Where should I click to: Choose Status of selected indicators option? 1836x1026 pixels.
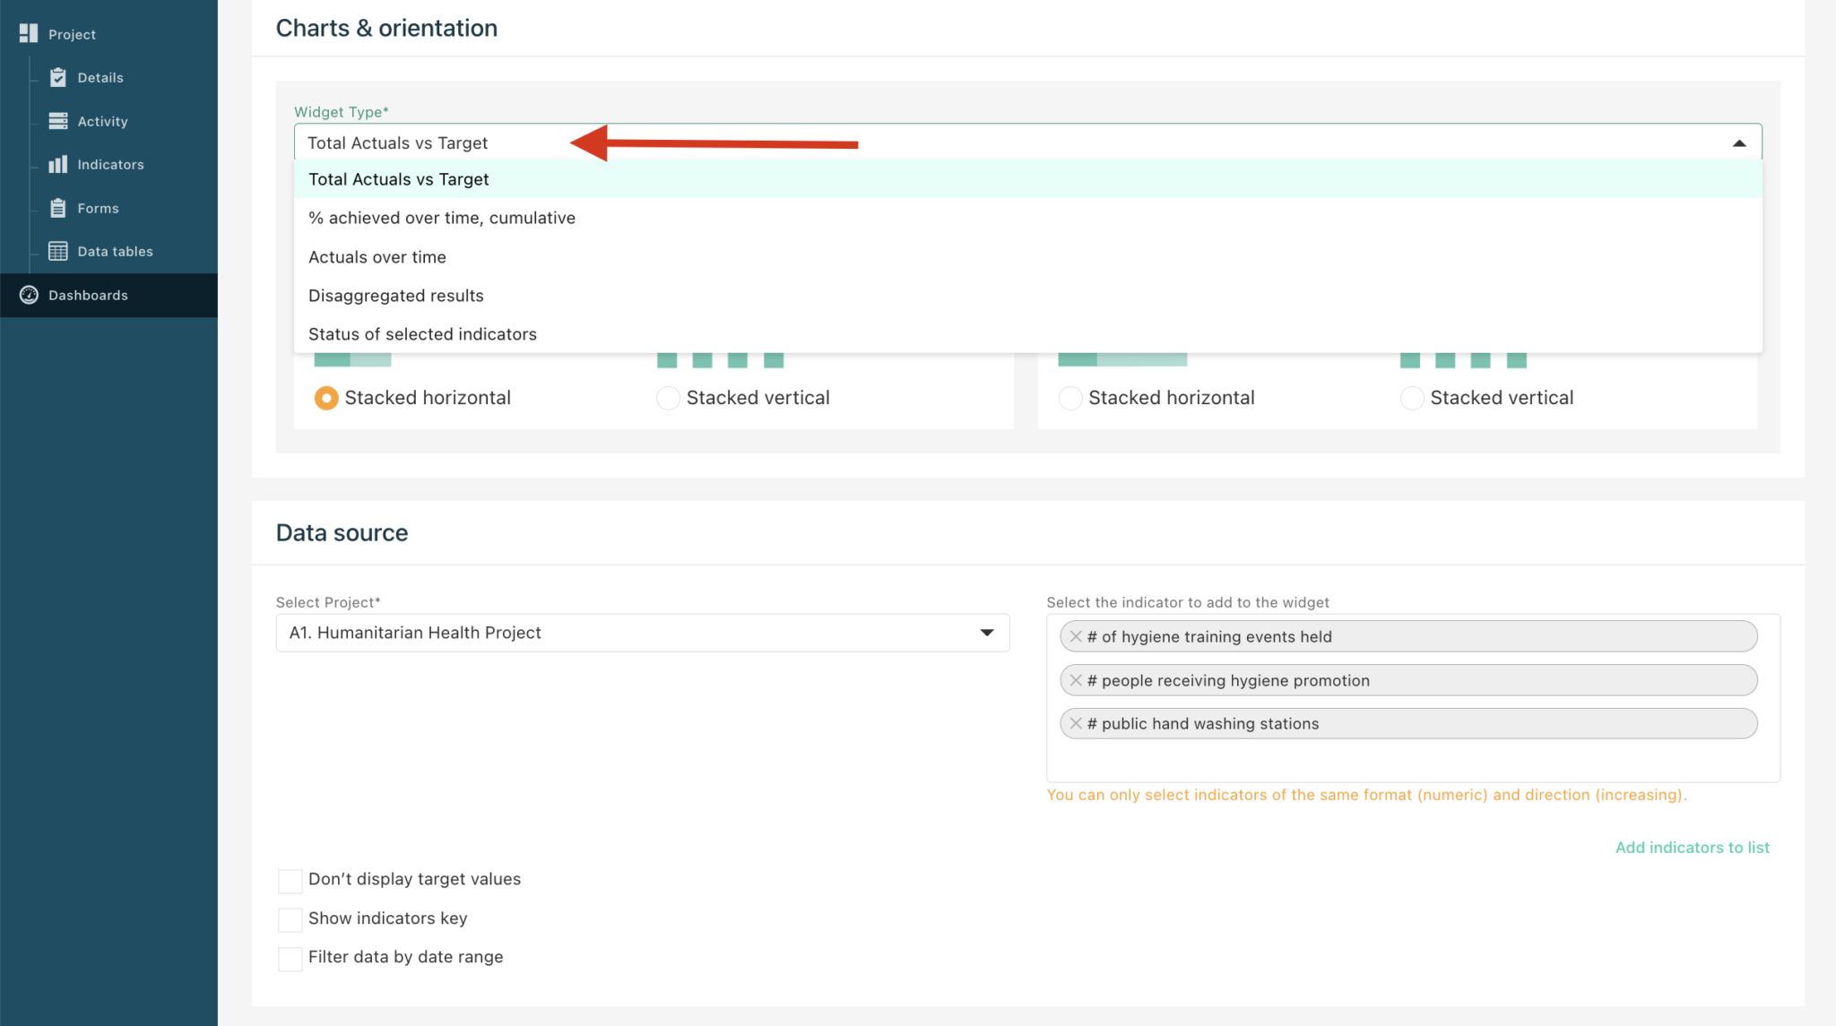click(x=1028, y=334)
